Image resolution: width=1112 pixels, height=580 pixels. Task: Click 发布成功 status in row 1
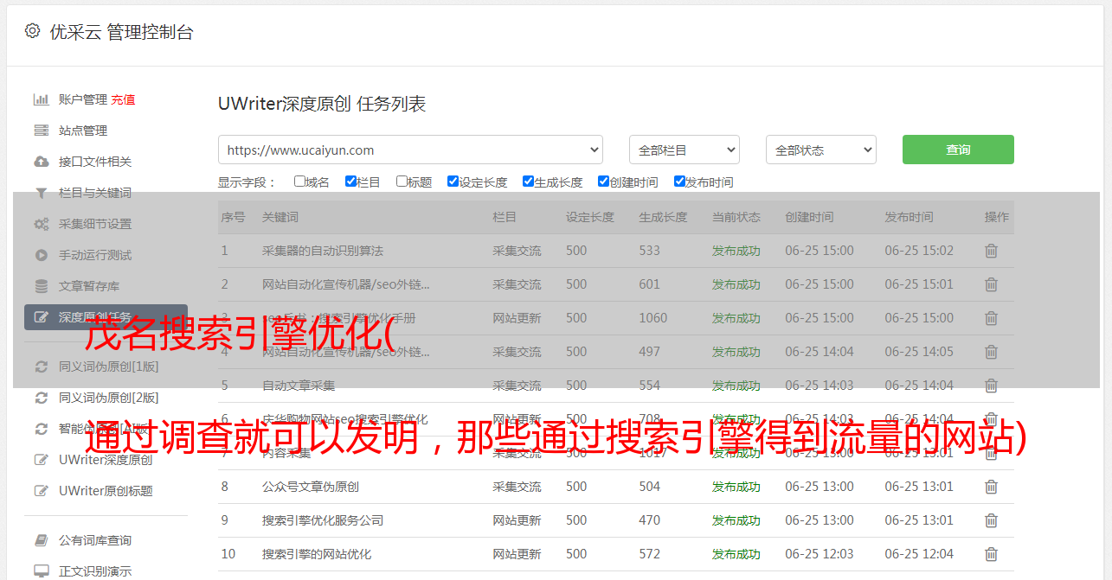click(736, 251)
